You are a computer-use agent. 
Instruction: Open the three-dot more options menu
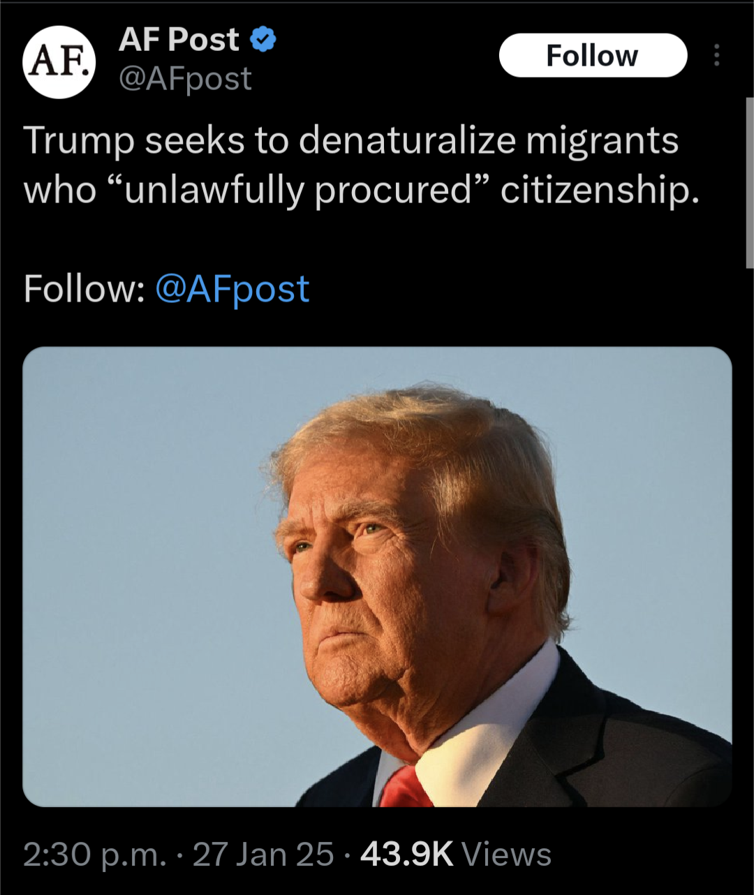pos(716,55)
